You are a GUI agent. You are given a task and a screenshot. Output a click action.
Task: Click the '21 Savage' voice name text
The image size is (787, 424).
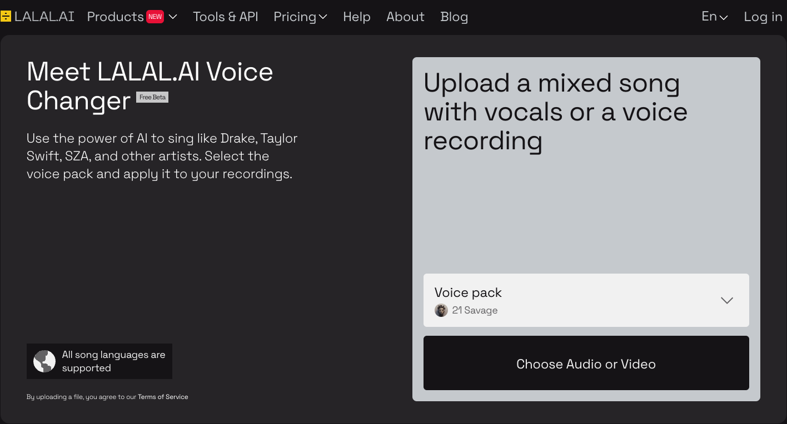click(475, 310)
